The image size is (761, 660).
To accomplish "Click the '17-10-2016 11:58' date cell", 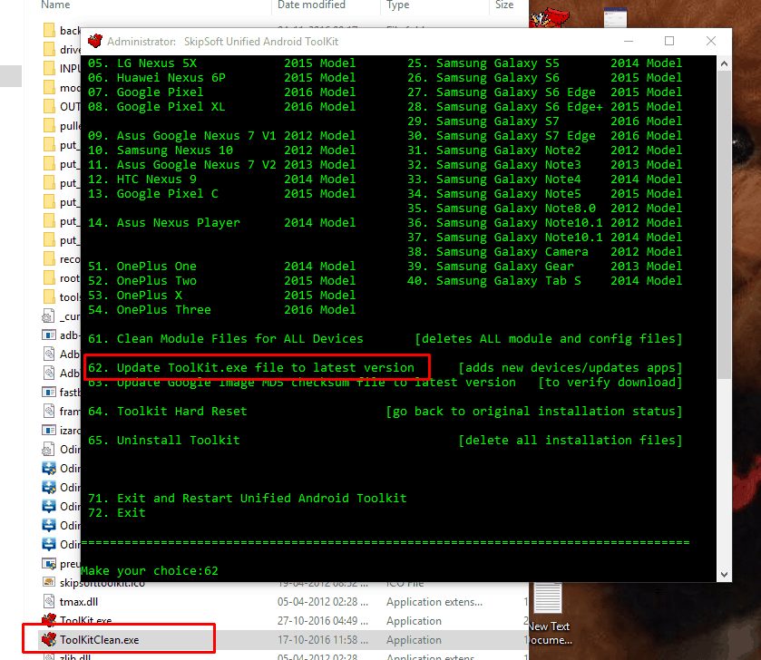I will (x=322, y=640).
